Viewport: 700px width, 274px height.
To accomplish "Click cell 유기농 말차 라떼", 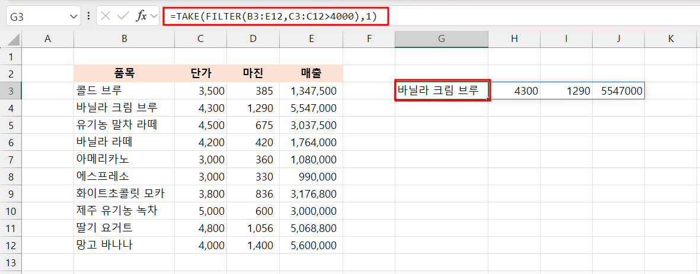I will (124, 125).
